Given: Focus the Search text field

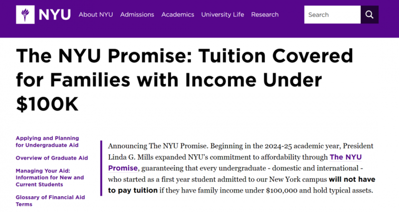Looking at the screenshot, I should (x=332, y=15).
